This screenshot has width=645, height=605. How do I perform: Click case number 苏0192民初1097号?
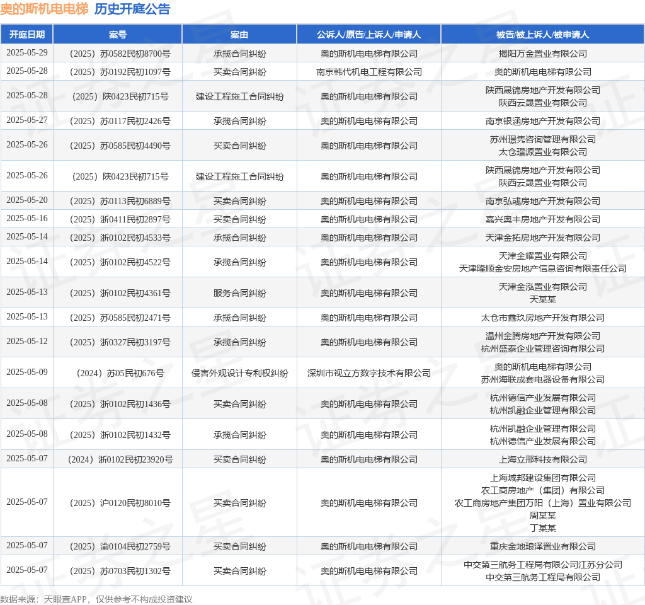(x=120, y=72)
